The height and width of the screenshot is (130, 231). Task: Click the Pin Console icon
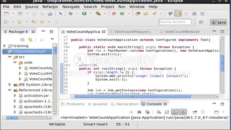click(x=195, y=112)
